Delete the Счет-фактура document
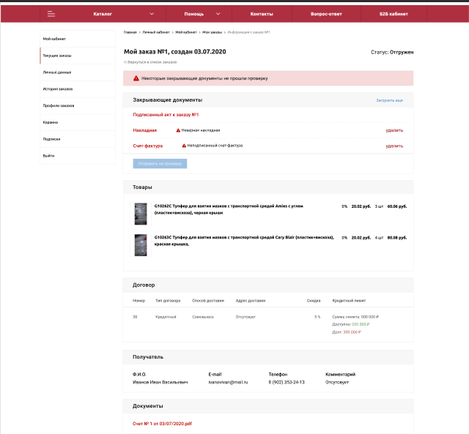The width and height of the screenshot is (469, 434). point(394,146)
